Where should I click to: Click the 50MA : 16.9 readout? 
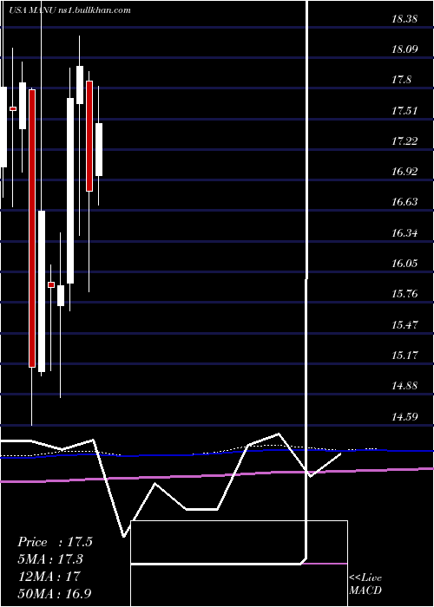[55, 593]
